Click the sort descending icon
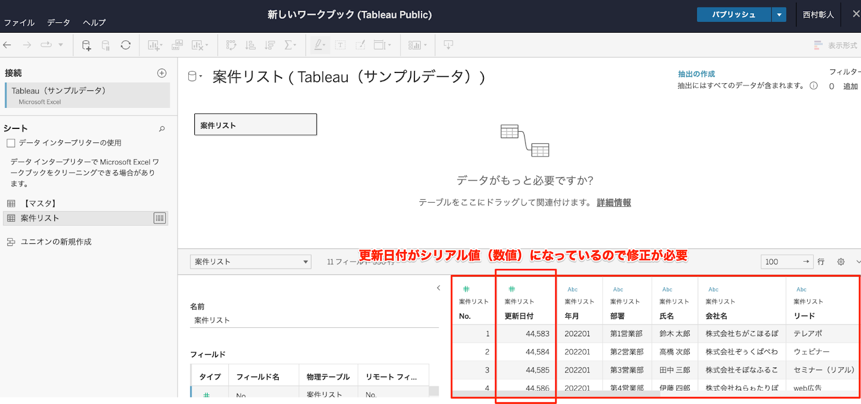The image size is (861, 404). pyautogui.click(x=270, y=45)
